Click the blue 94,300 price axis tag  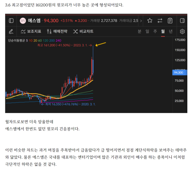pos(180,73)
